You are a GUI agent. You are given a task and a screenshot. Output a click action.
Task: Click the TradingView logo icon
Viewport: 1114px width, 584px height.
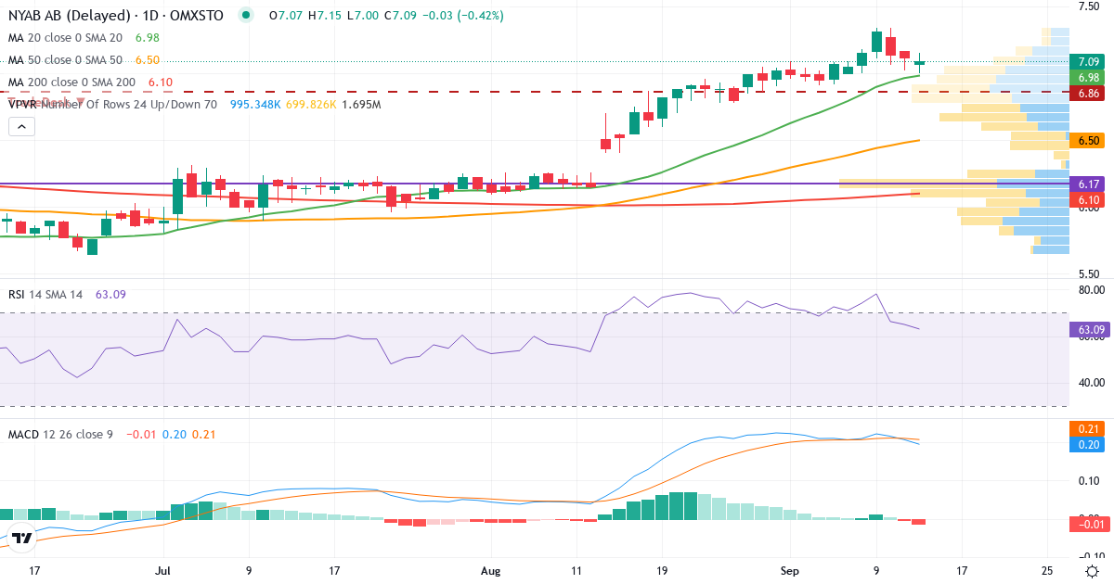[21, 538]
